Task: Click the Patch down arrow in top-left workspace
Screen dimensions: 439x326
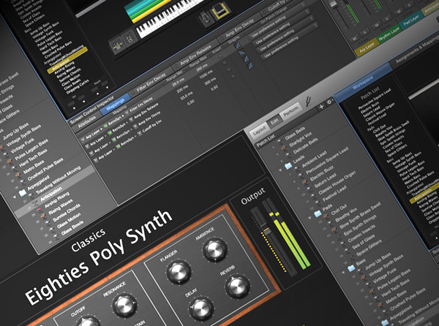Action: point(107,87)
